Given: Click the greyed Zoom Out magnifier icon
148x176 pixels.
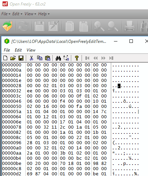Looking at the screenshot, I should coord(113,26).
